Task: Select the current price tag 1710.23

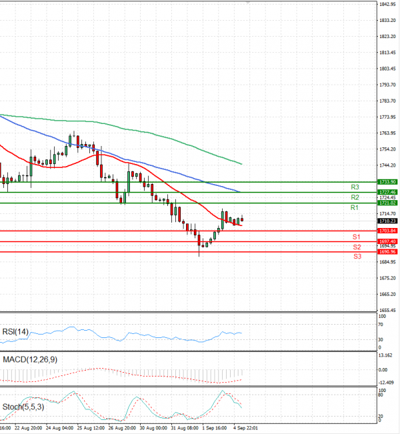Action: click(x=387, y=221)
